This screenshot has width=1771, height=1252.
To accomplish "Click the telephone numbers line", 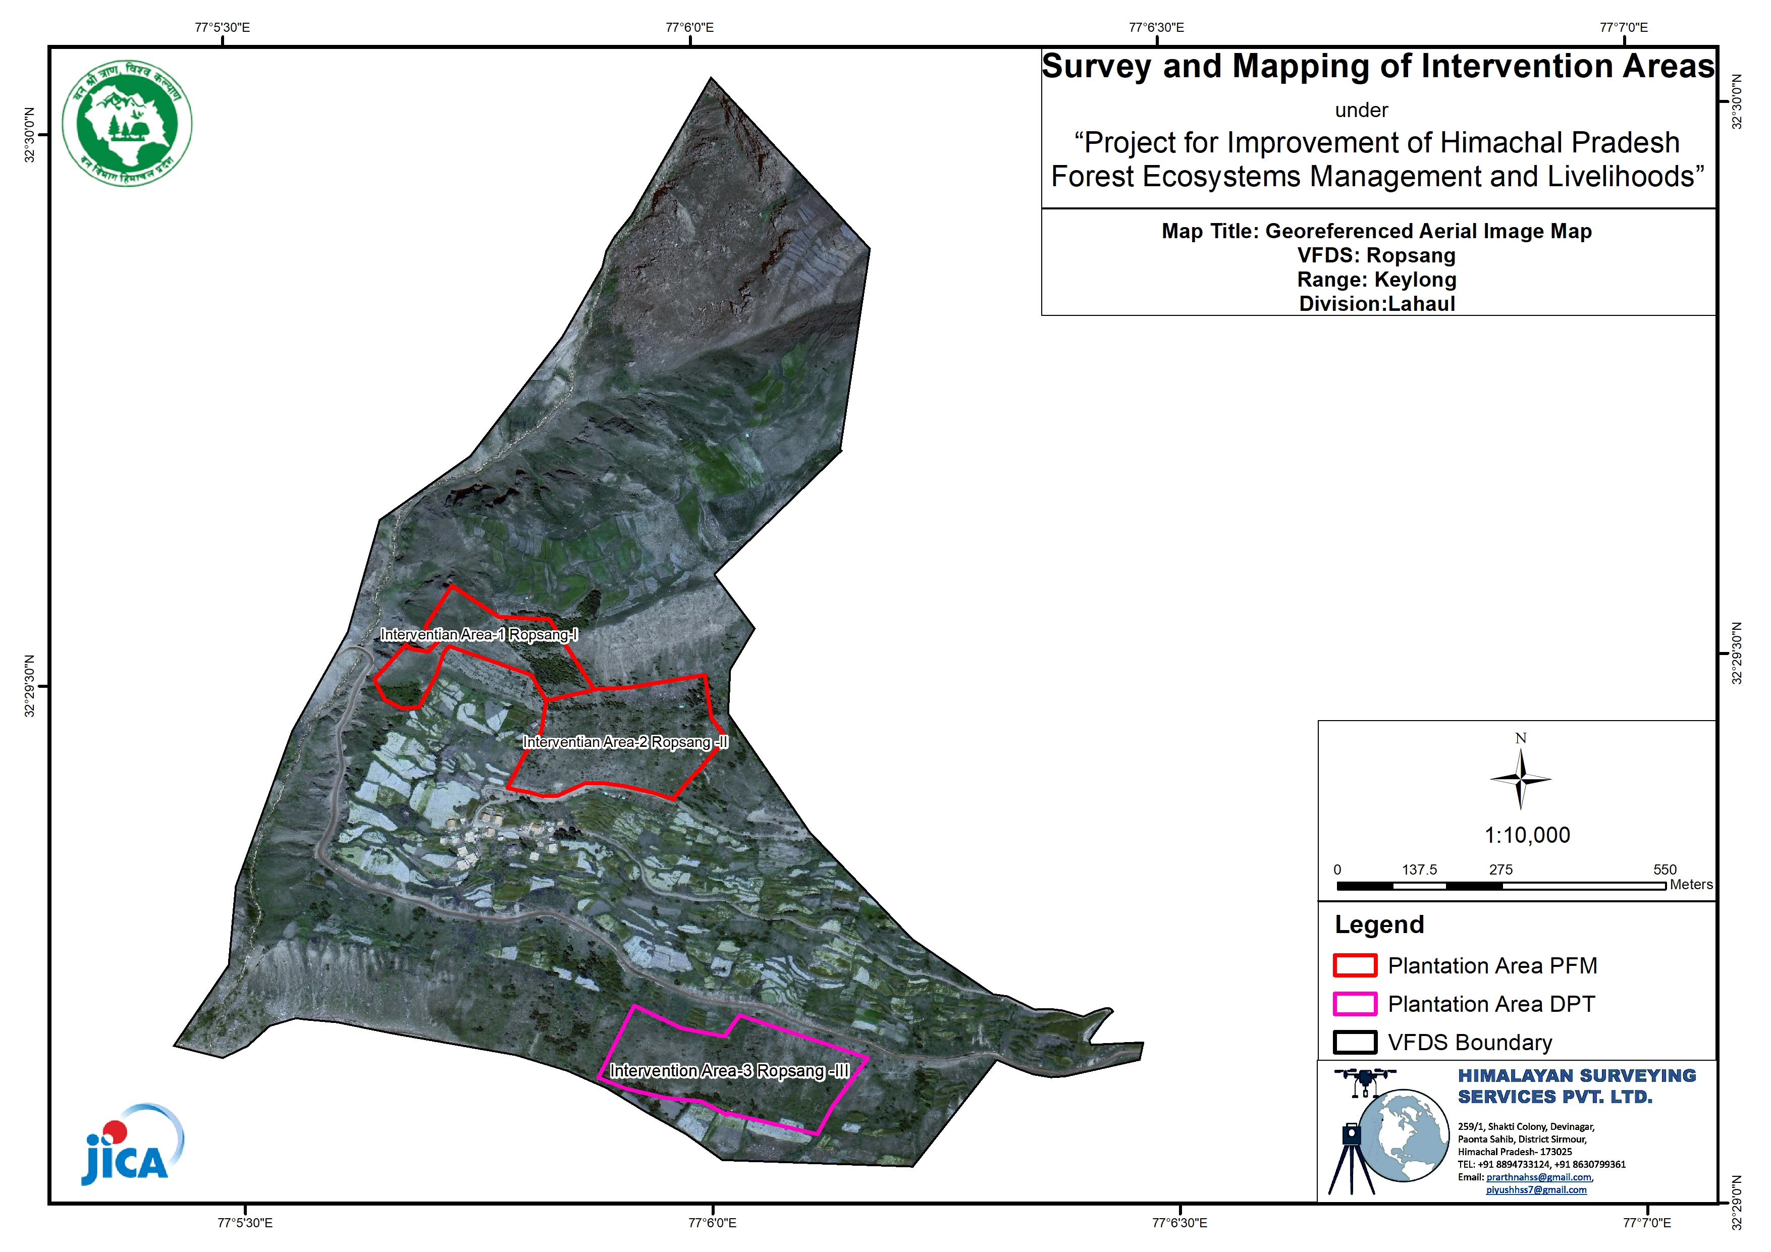I will [x=1541, y=1165].
